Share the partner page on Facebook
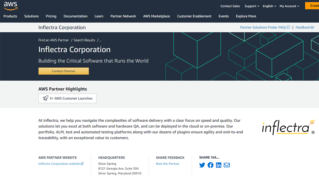The height and width of the screenshot is (180, 319). click(210, 165)
